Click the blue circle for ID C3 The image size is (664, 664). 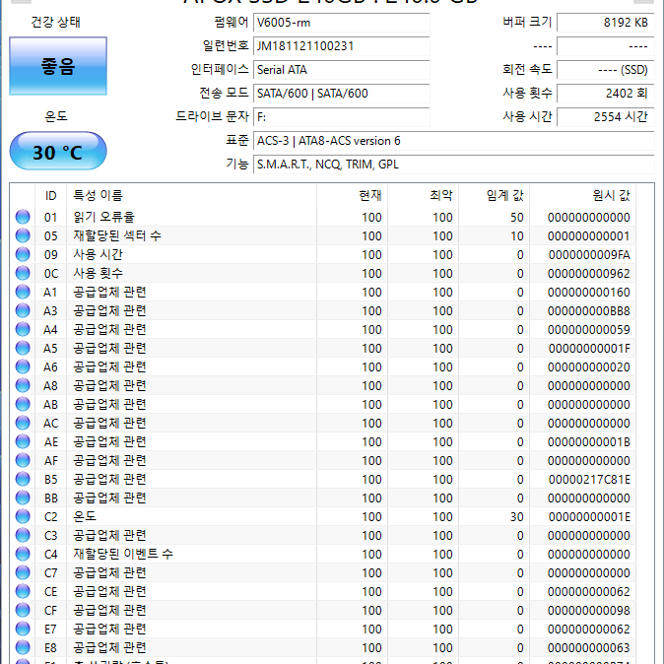tap(23, 535)
